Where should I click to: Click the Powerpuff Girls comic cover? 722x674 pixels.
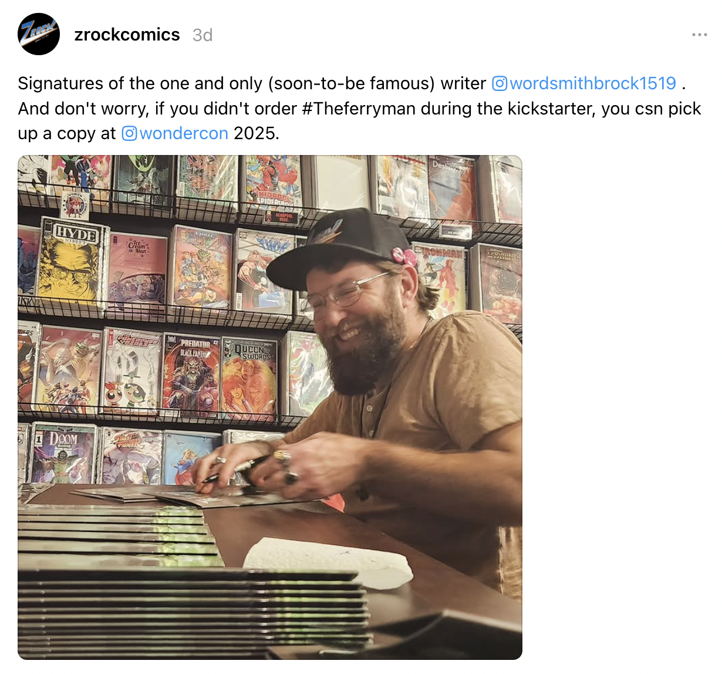tap(131, 370)
